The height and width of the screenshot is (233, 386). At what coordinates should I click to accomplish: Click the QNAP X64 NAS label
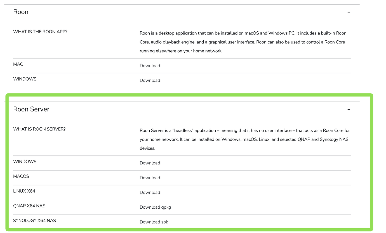[29, 206]
